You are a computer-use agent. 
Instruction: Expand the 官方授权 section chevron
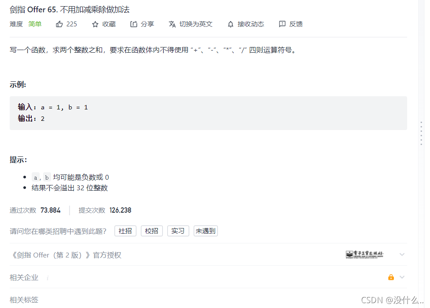tap(402, 254)
